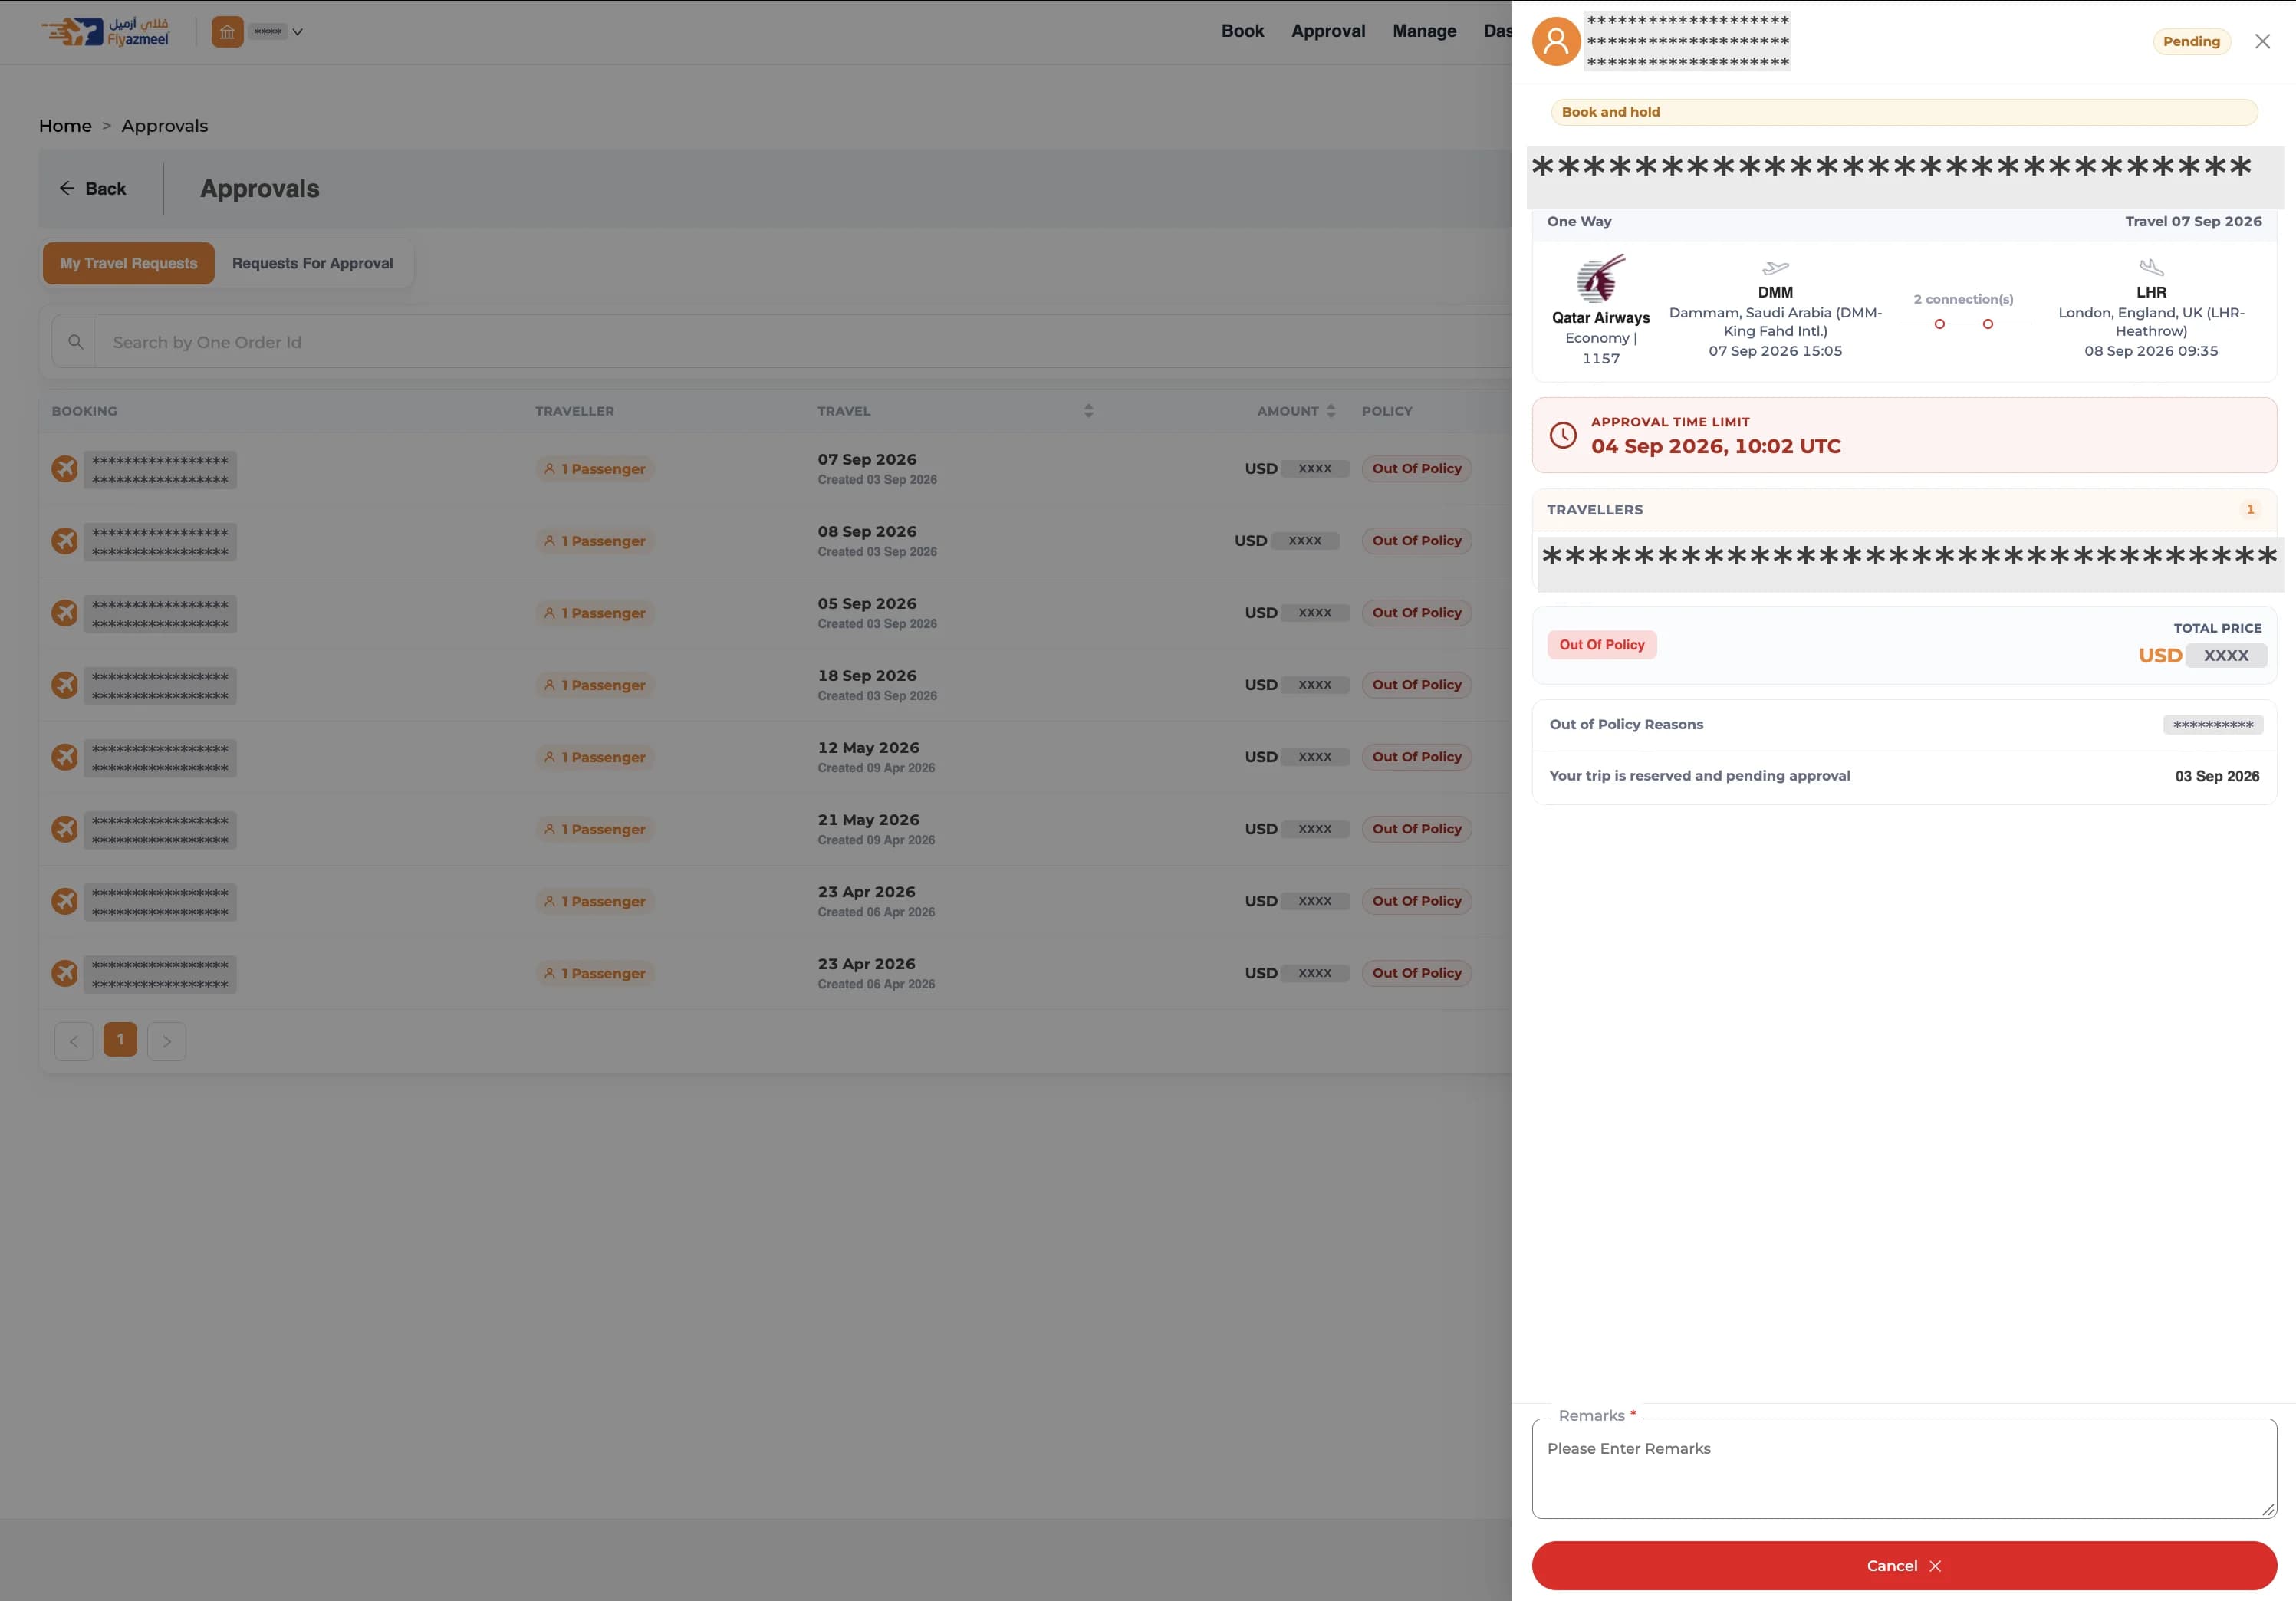
Task: Click the Flyazmeel logo
Action: tap(105, 32)
